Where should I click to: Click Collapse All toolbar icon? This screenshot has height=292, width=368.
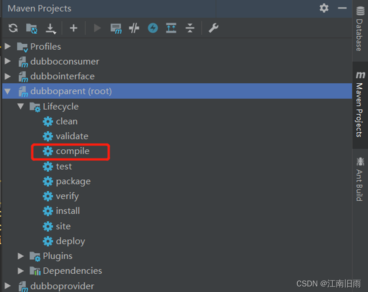click(190, 28)
